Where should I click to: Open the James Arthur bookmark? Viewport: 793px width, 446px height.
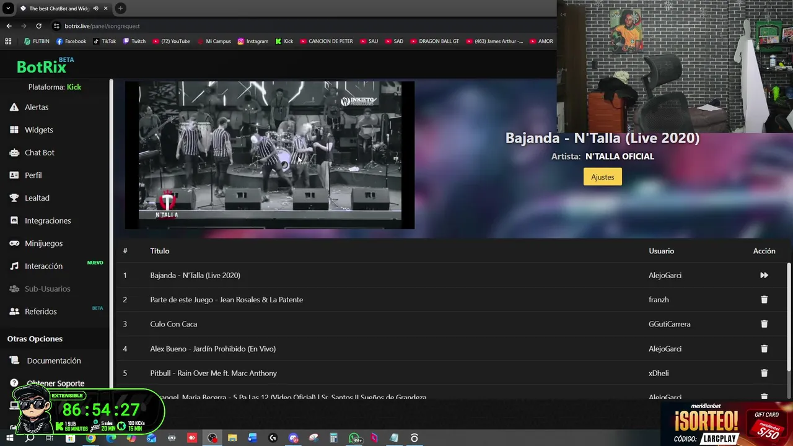tap(494, 42)
